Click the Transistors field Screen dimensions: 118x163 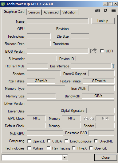(x=80, y=44)
